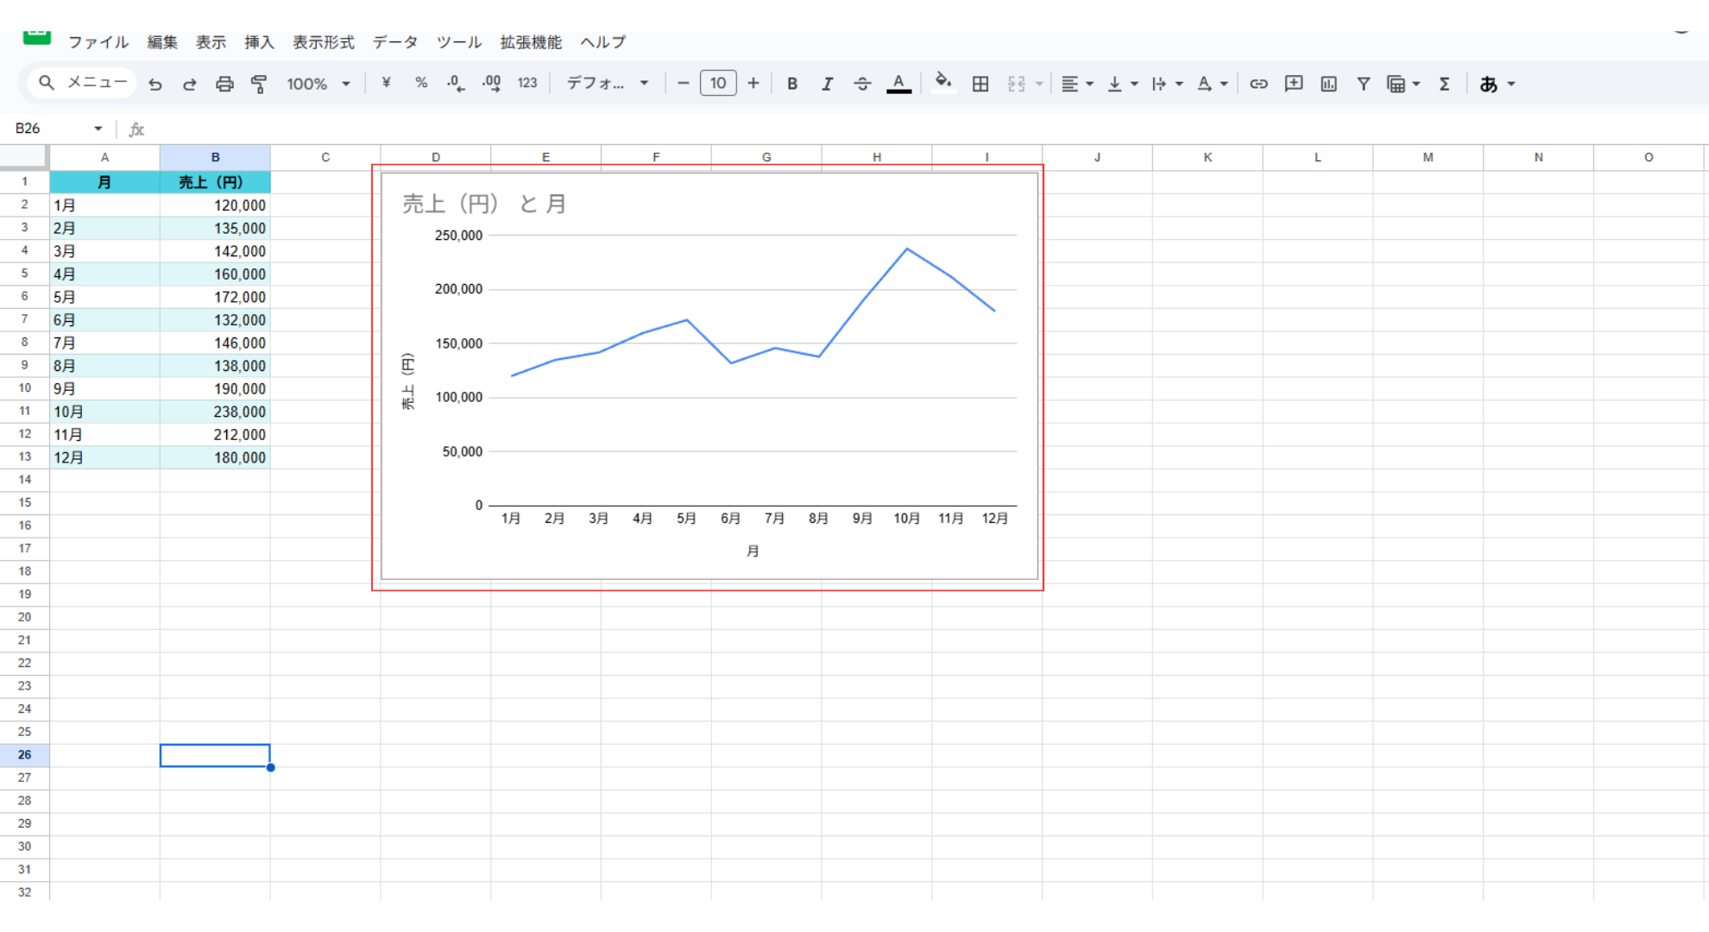Click the メニュー search box

tap(83, 83)
